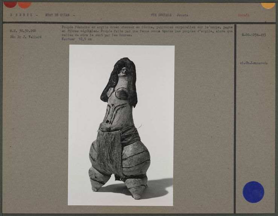Click the orange-red dot beside the dark red one
This screenshot has width=278, height=216.
click(24, 4)
